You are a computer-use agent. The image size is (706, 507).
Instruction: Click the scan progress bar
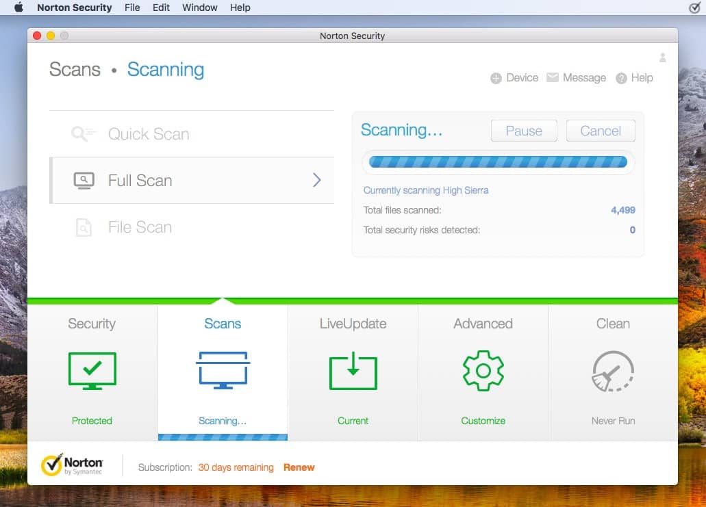pos(498,161)
